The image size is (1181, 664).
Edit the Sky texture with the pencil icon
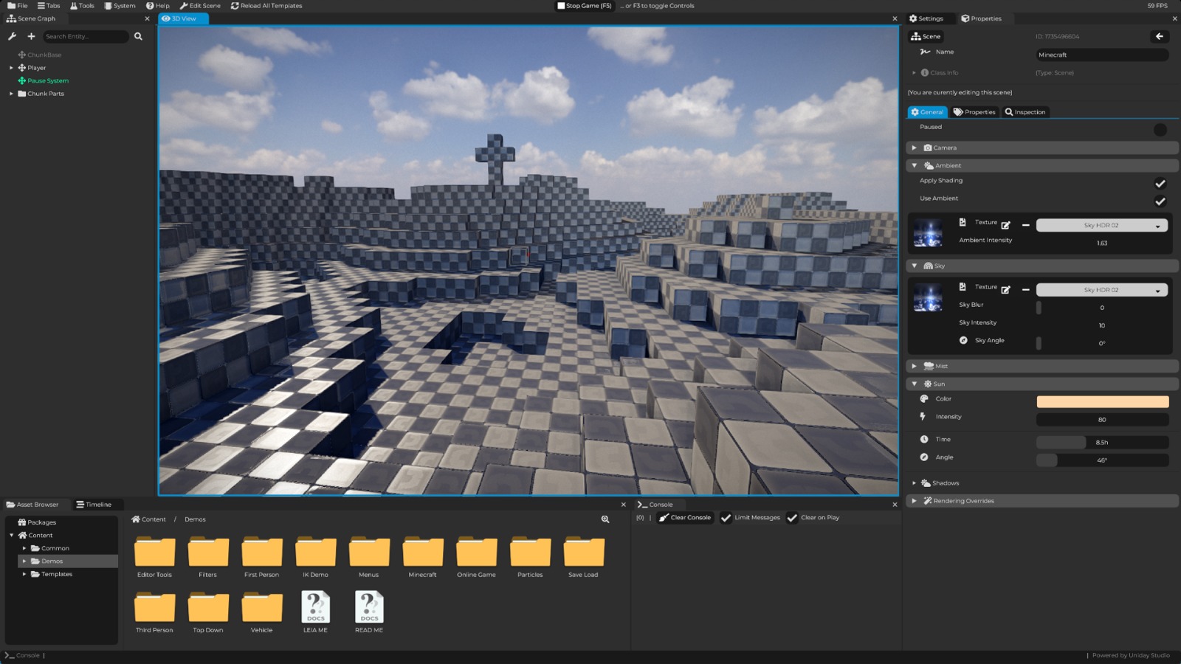pyautogui.click(x=1005, y=290)
